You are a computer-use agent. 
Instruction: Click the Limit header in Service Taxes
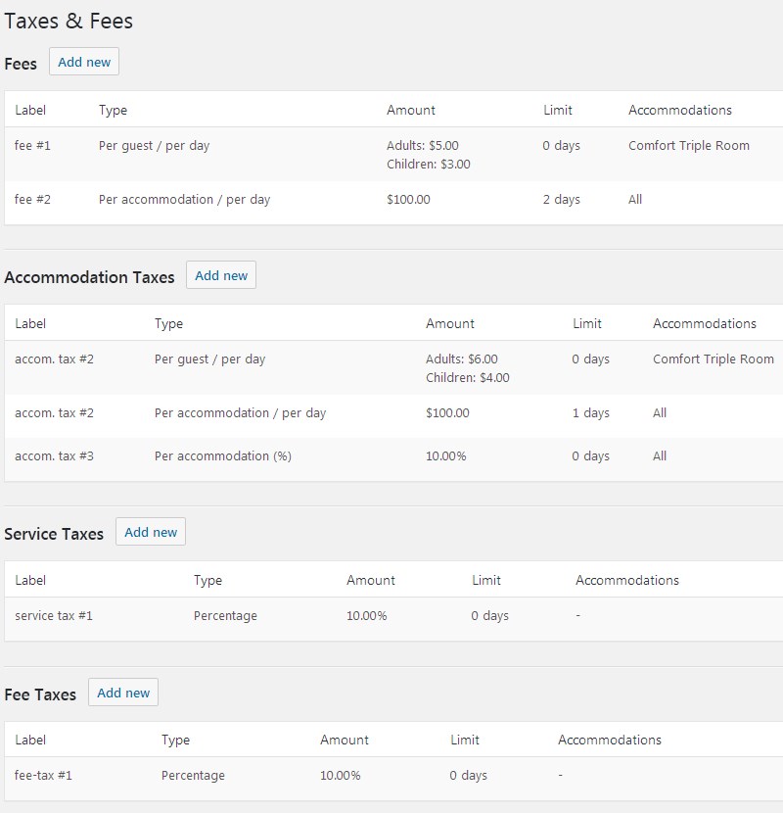(x=486, y=580)
